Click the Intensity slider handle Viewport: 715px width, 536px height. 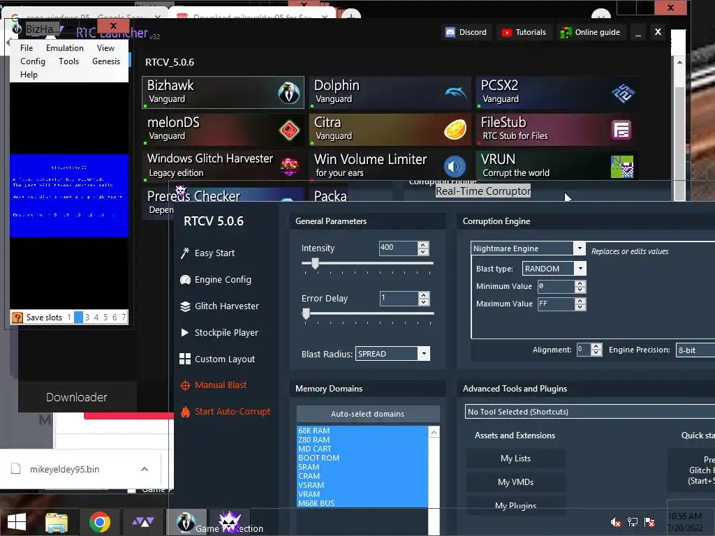pos(315,263)
